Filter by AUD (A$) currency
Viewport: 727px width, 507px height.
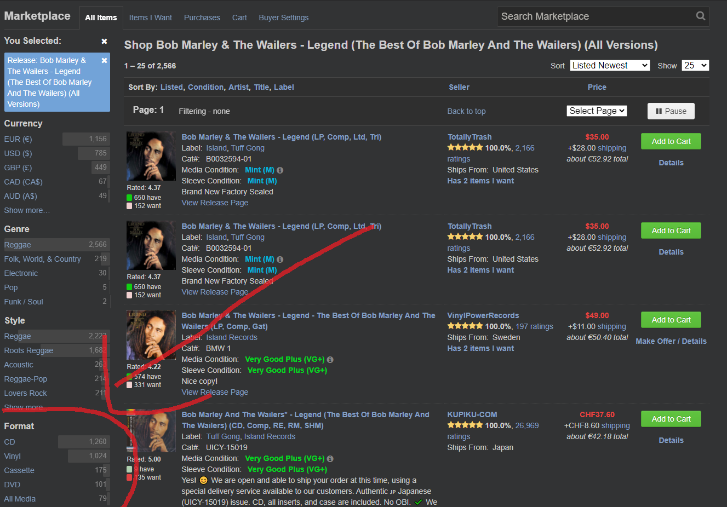click(x=57, y=196)
